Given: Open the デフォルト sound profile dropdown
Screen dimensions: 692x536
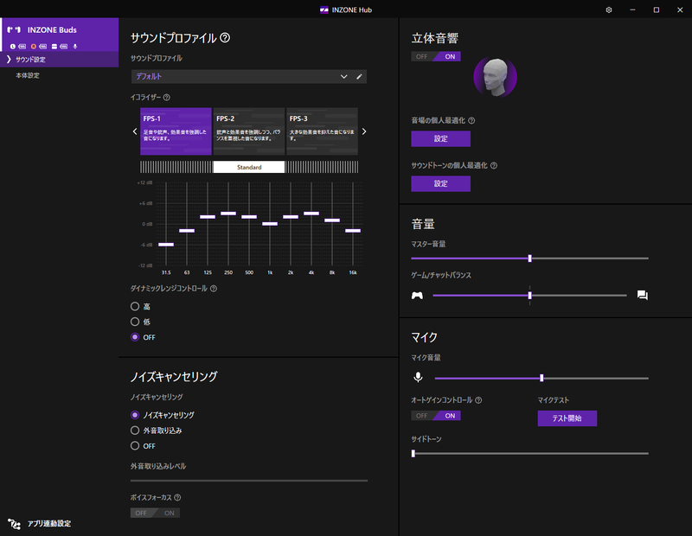Looking at the screenshot, I should pyautogui.click(x=249, y=77).
